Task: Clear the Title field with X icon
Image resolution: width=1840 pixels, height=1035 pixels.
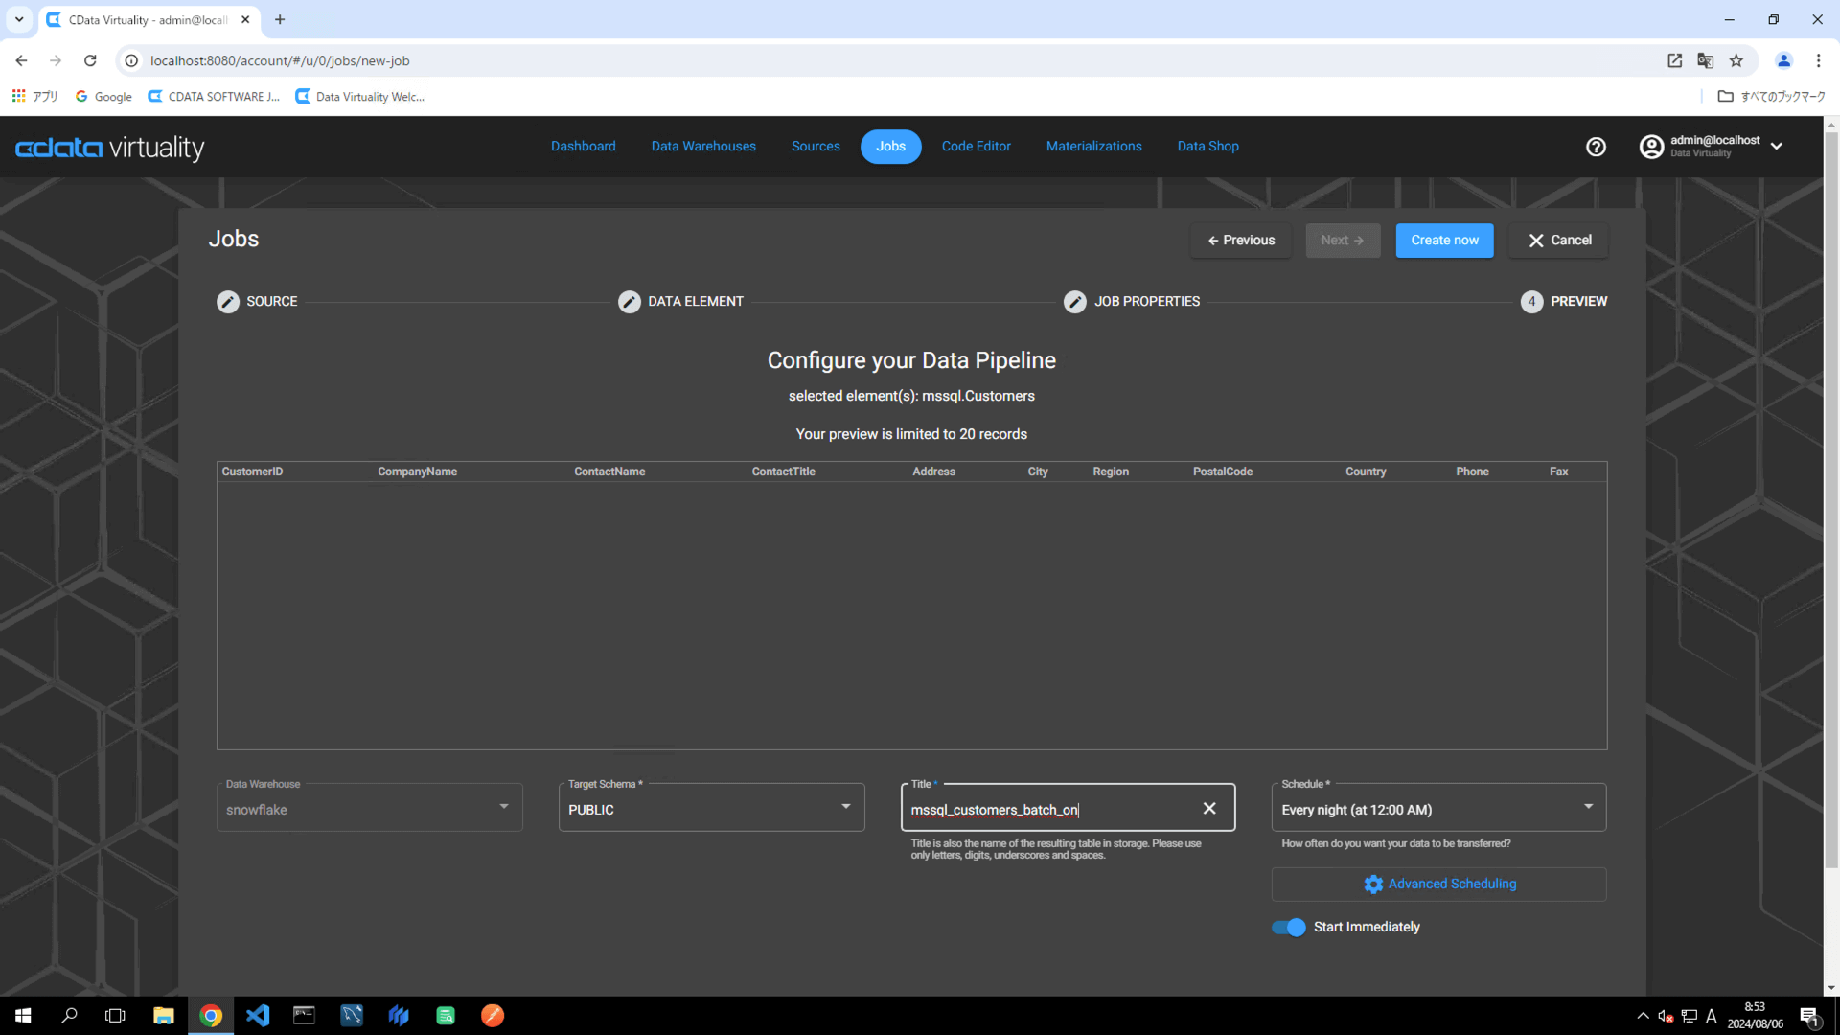Action: (x=1209, y=809)
